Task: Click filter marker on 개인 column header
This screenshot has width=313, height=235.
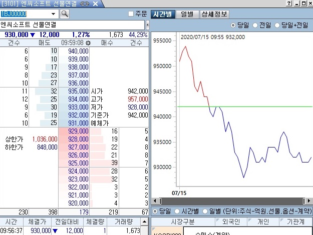Action: click(x=250, y=220)
